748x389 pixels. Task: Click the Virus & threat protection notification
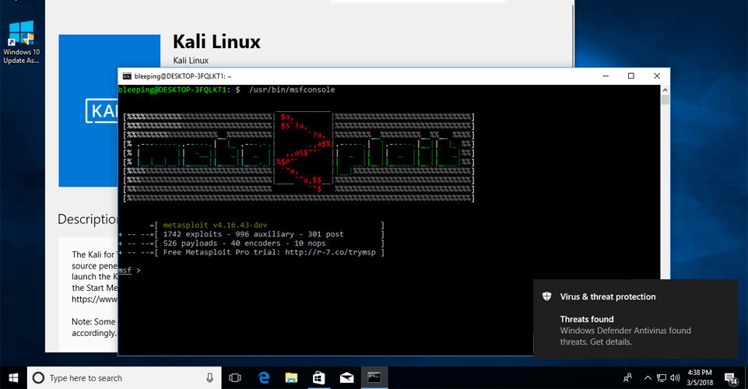[x=635, y=319]
